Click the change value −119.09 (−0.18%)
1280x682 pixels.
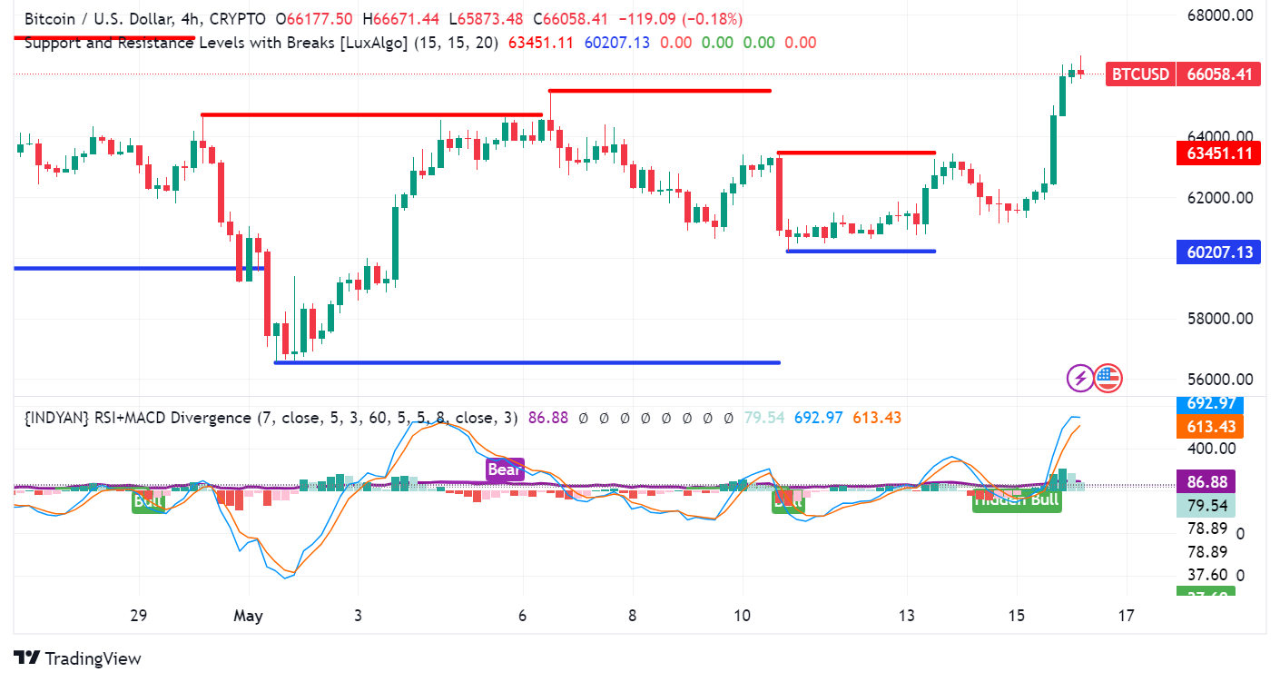coord(680,18)
